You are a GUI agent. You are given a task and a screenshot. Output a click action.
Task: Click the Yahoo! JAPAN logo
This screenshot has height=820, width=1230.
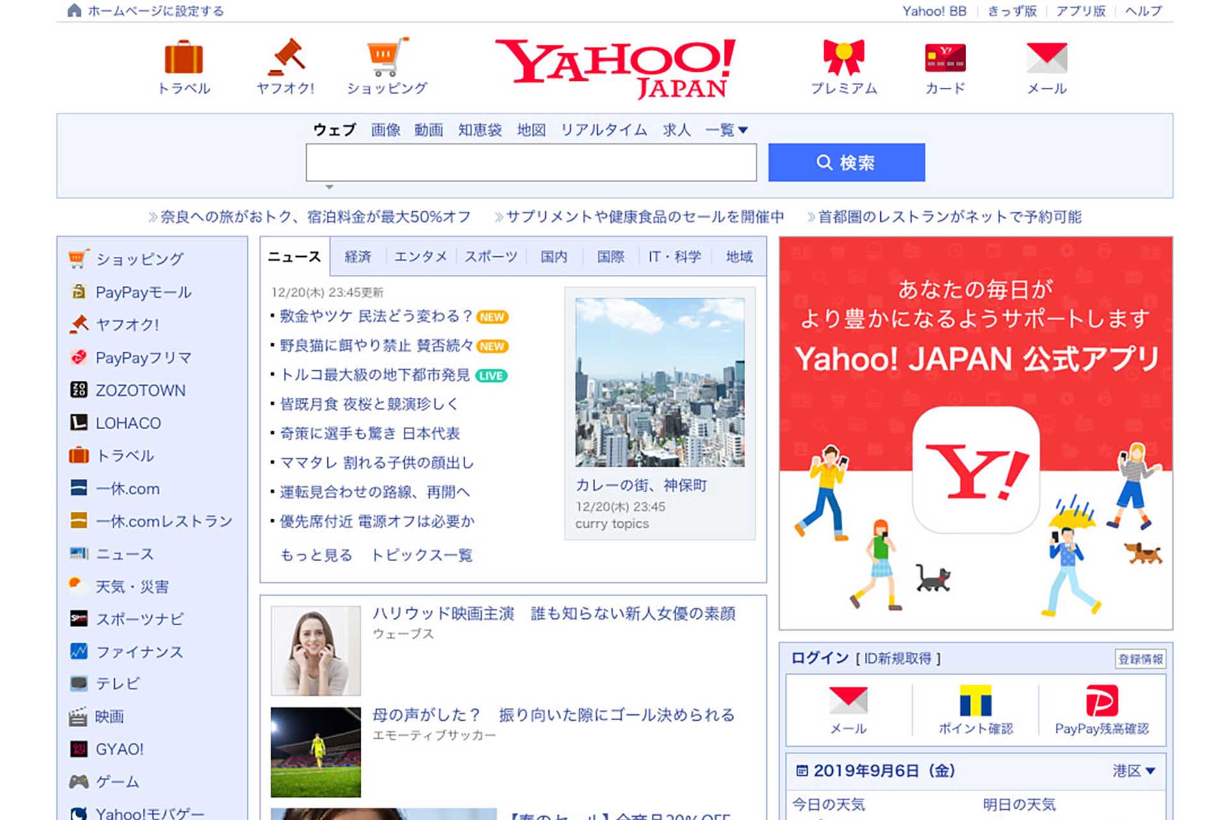[x=616, y=69]
